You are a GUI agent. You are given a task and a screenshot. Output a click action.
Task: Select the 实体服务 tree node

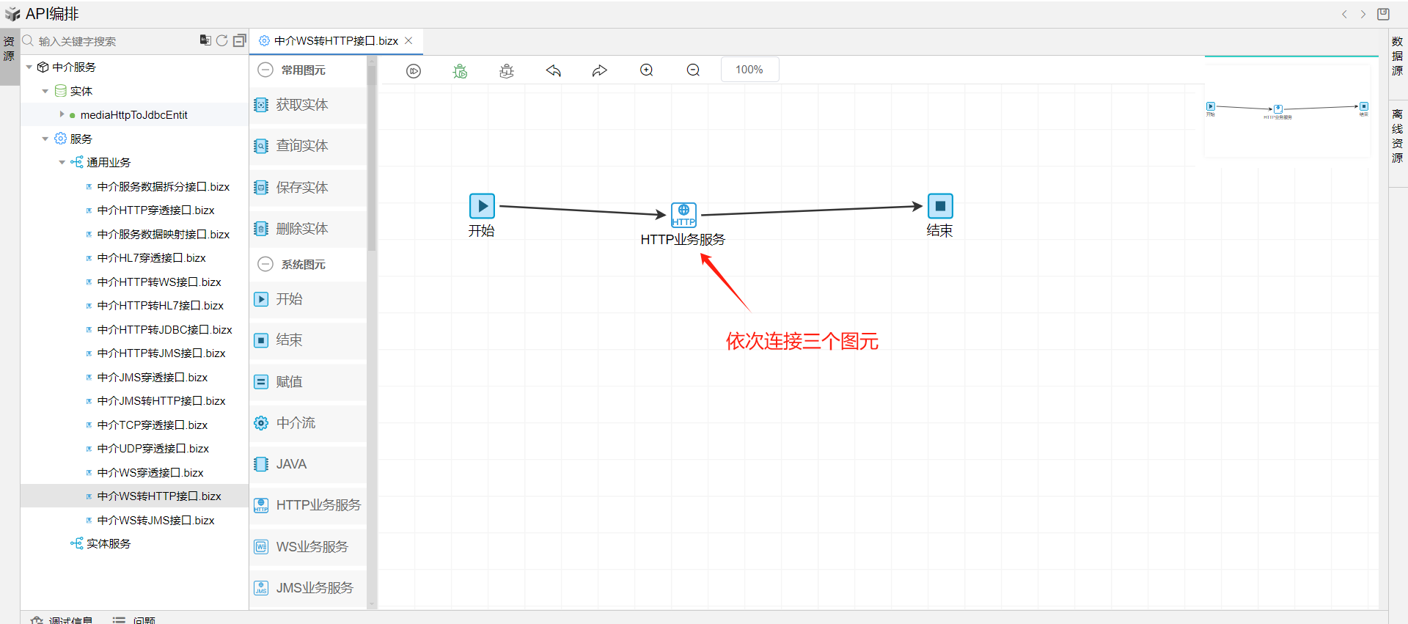tap(108, 544)
